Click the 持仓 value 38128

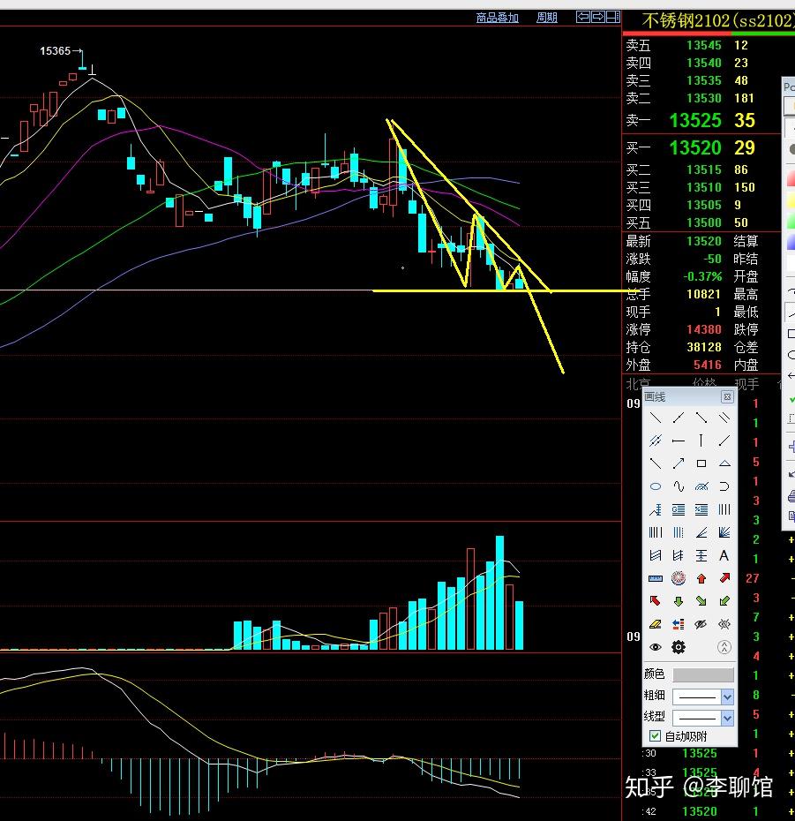click(704, 348)
